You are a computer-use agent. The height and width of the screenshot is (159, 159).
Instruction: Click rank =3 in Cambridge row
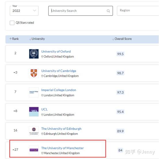pyautogui.click(x=15, y=72)
